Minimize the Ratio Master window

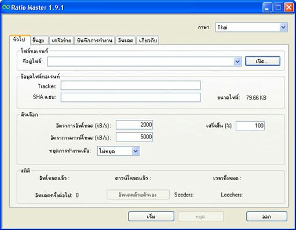pos(267,8)
